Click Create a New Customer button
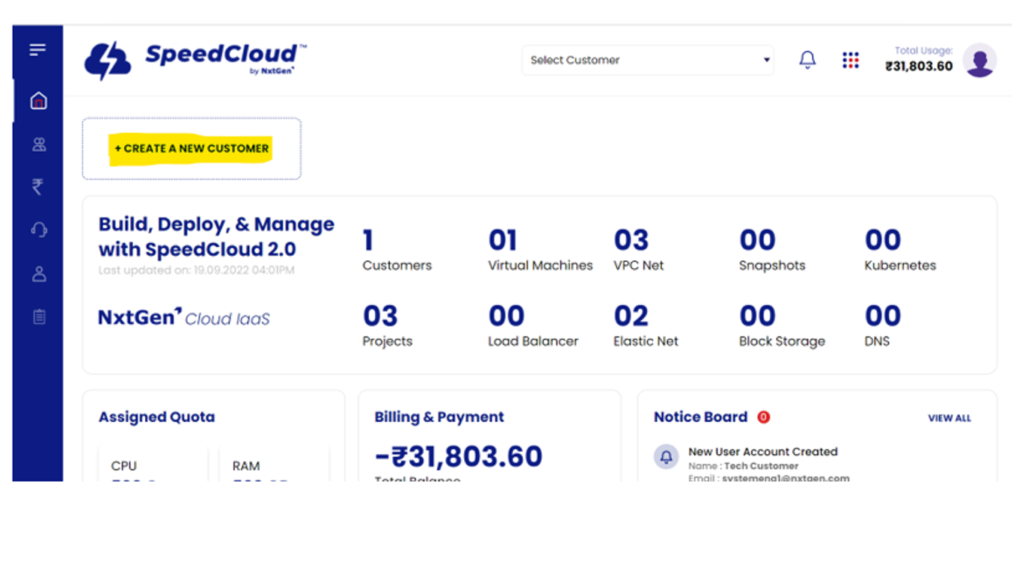Image resolution: width=1019 pixels, height=579 pixels. (192, 148)
